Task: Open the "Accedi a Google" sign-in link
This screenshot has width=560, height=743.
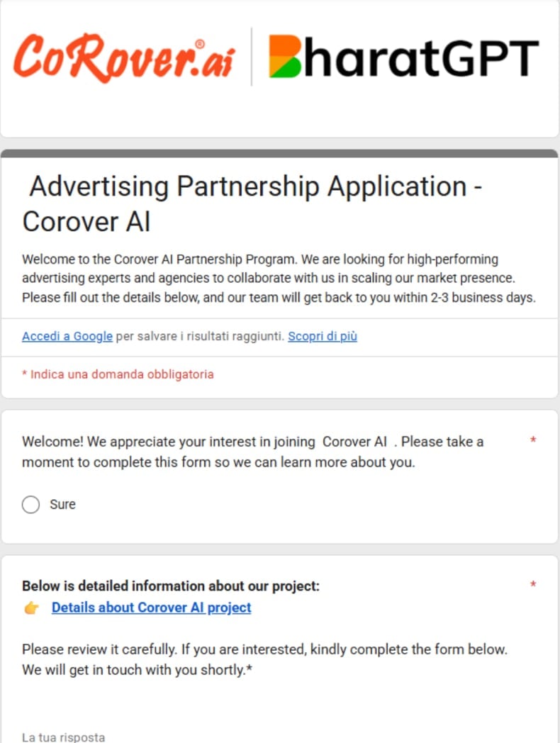Action: click(x=67, y=336)
